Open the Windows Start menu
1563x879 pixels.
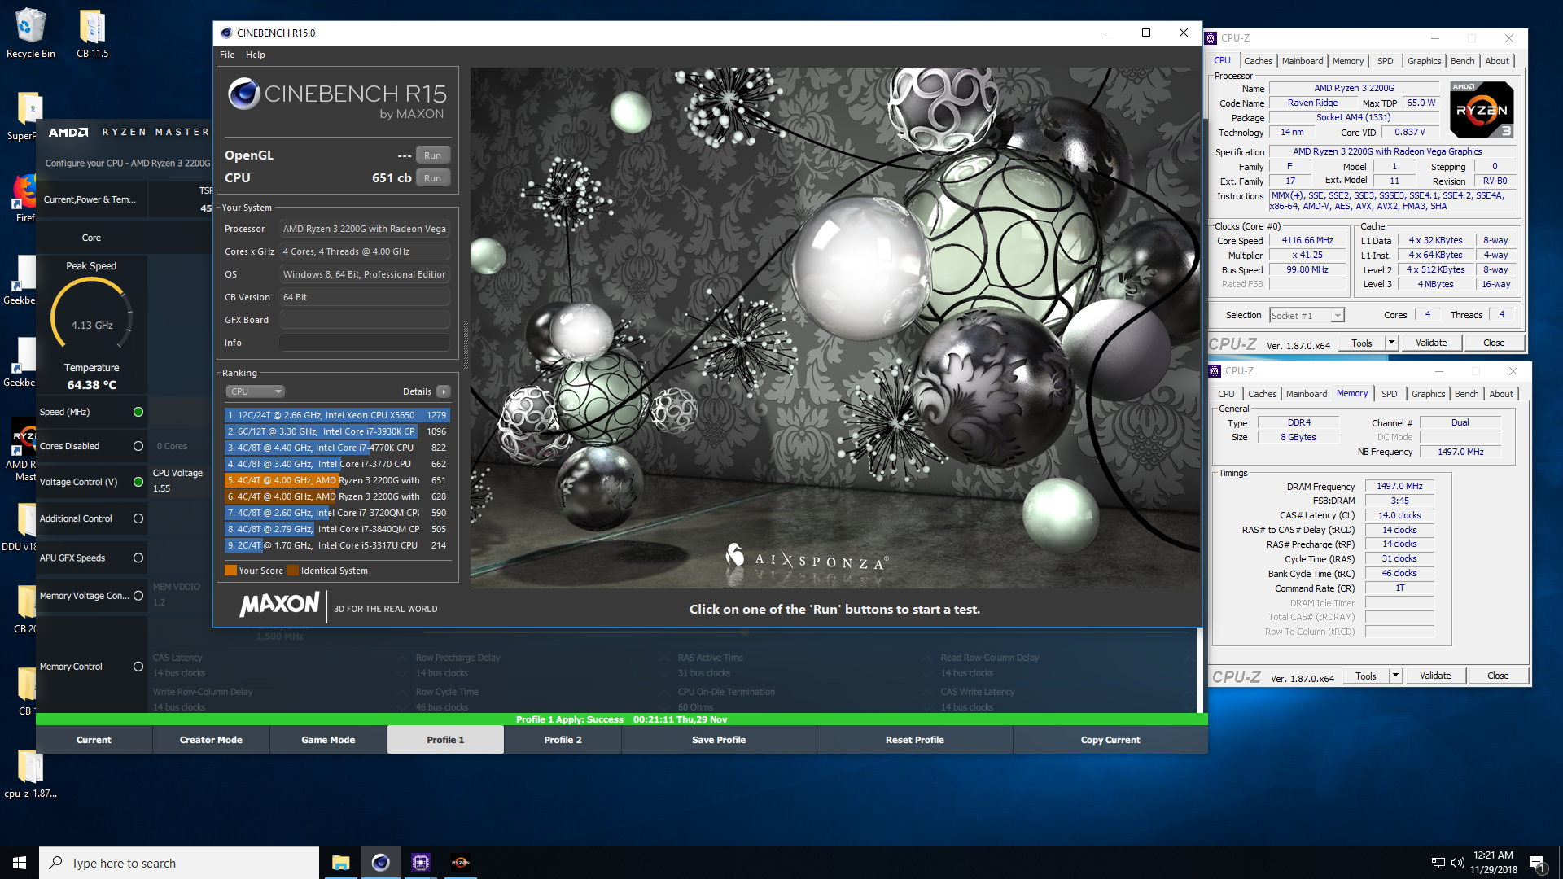(x=20, y=863)
